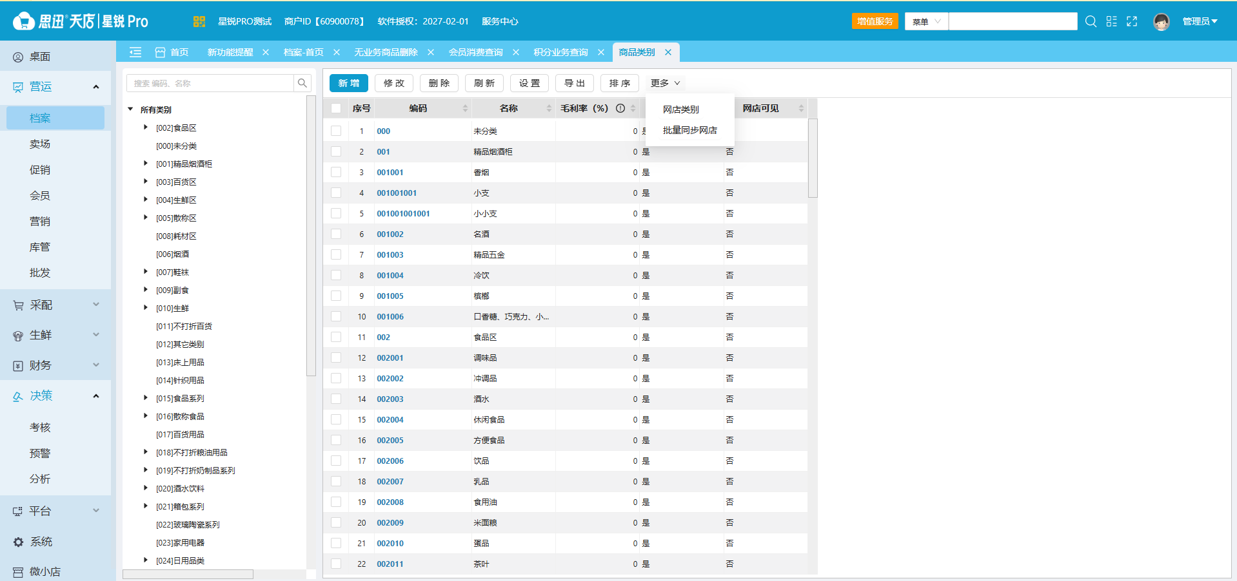The width and height of the screenshot is (1237, 581).
Task: Click the category search magnifier icon
Action: [x=302, y=83]
